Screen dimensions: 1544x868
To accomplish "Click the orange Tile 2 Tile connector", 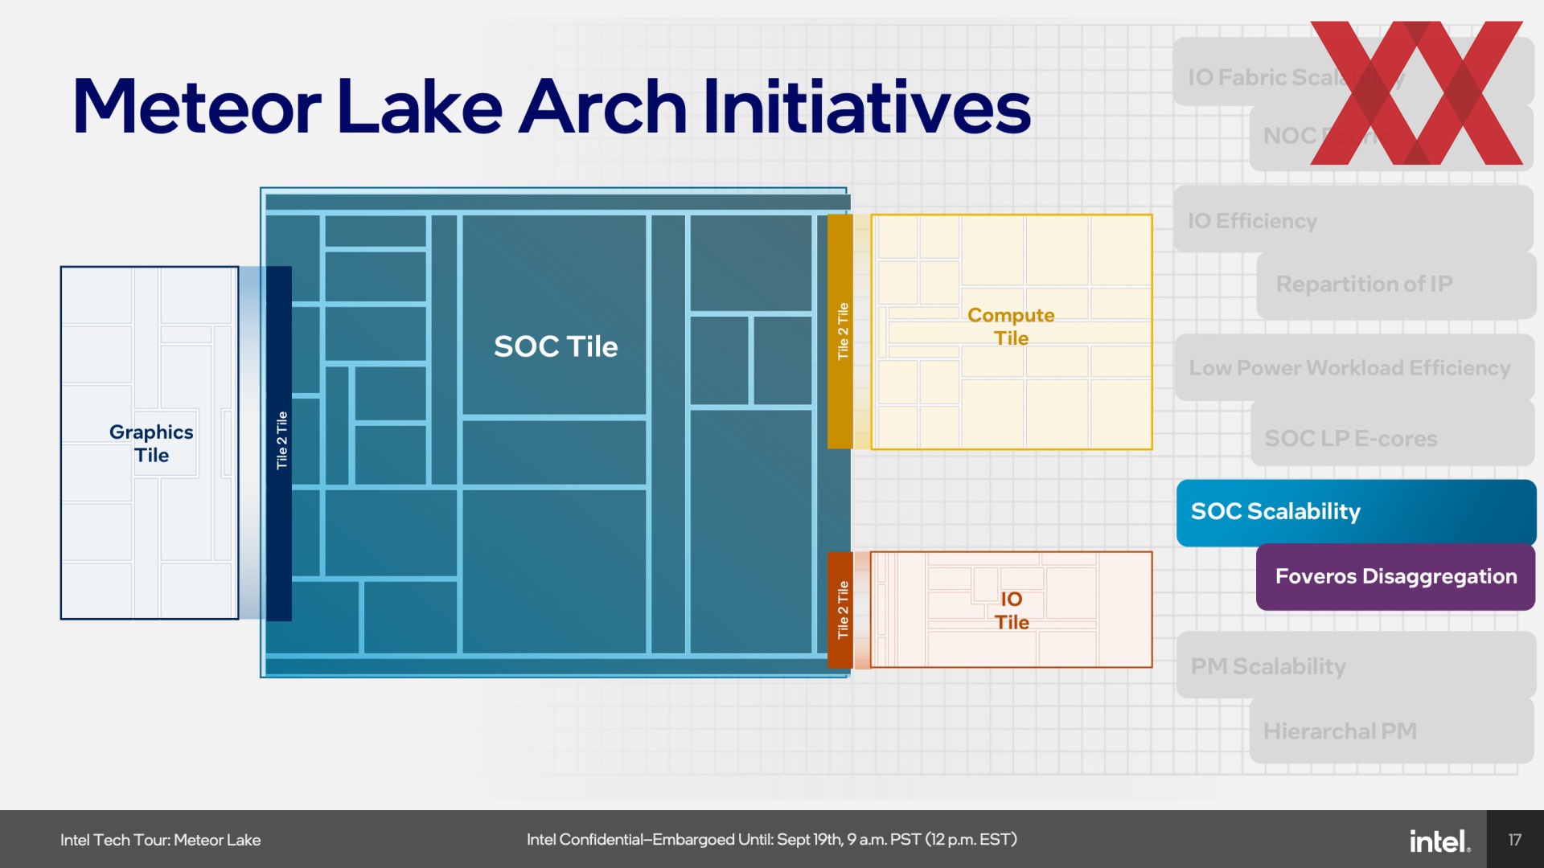I will (840, 610).
